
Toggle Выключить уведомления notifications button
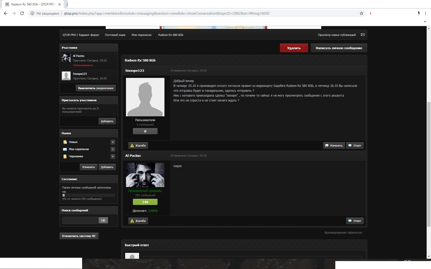point(96,88)
